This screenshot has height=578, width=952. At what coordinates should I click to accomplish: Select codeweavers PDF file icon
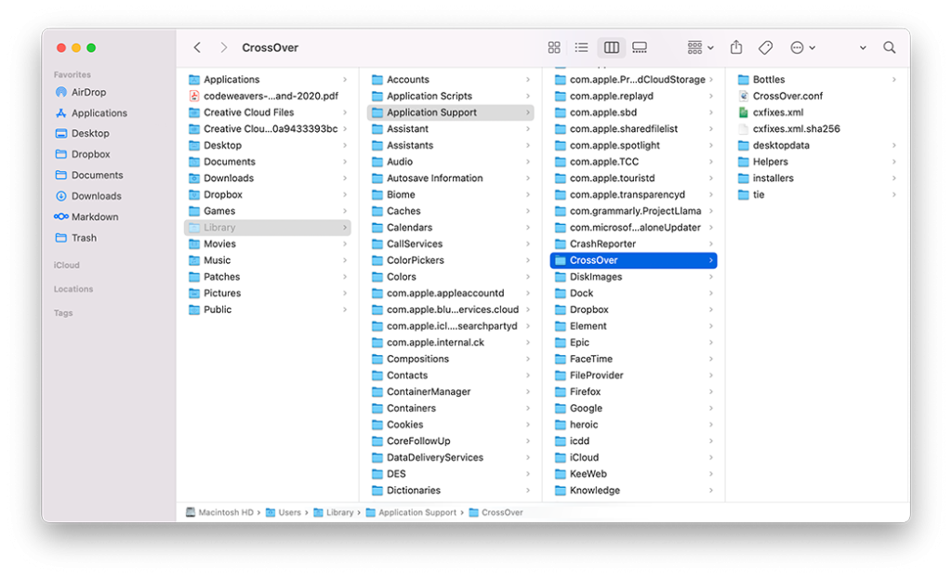click(194, 96)
